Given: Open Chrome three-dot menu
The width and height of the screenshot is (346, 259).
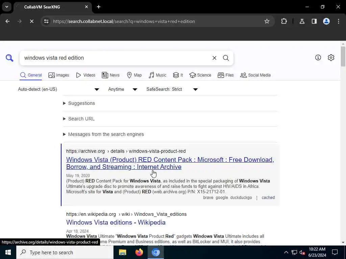Looking at the screenshot, I should [339, 21].
